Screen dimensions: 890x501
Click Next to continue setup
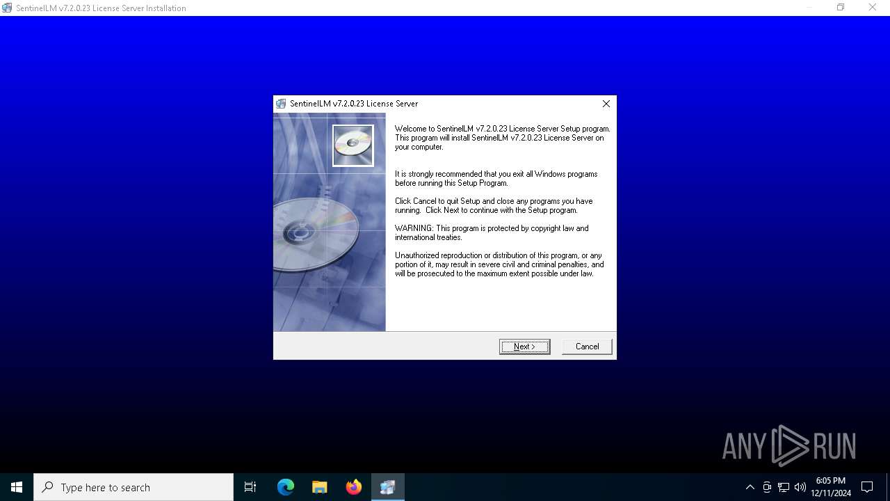pyautogui.click(x=524, y=347)
